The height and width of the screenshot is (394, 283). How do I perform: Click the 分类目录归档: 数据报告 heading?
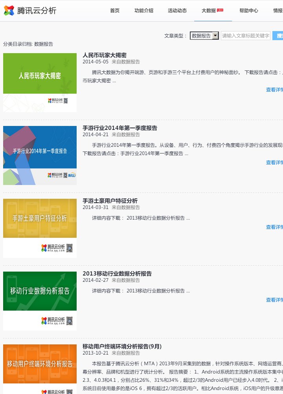tap(28, 44)
